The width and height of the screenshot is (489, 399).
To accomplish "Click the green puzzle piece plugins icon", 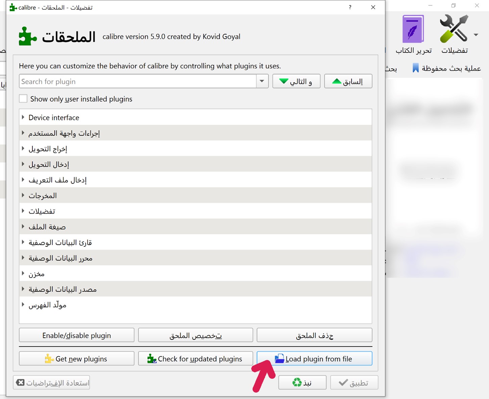I will [x=27, y=36].
